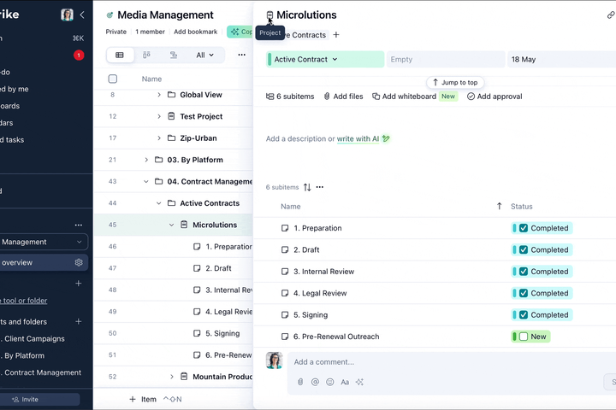The height and width of the screenshot is (410, 616).
Task: Open Contract Management in sidebar
Action: [x=43, y=372]
